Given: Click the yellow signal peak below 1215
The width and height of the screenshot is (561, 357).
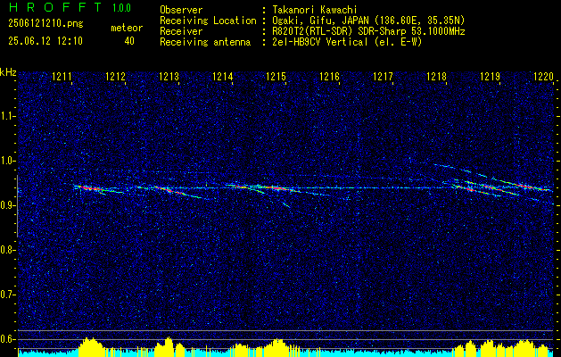Looking at the screenshot, I should click(x=276, y=347).
